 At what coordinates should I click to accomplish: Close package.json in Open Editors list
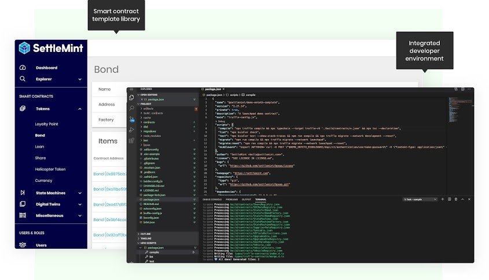[x=142, y=99]
